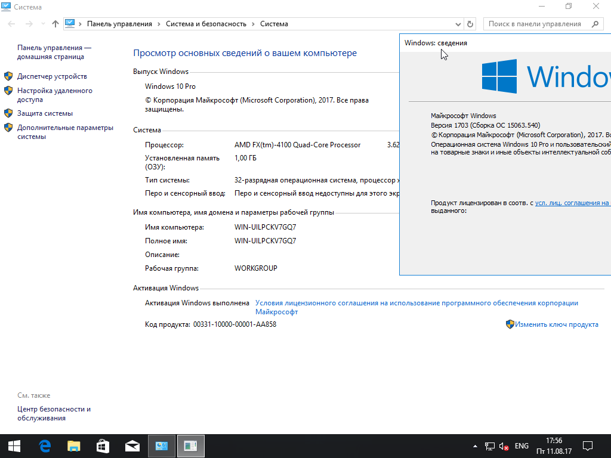Expand the chevron before Панель управления
The width and height of the screenshot is (611, 458).
coord(81,24)
